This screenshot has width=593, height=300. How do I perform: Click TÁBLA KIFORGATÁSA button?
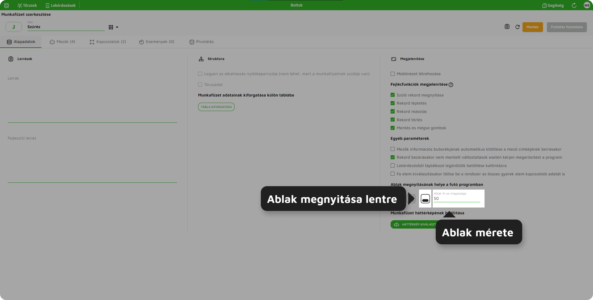point(216,107)
